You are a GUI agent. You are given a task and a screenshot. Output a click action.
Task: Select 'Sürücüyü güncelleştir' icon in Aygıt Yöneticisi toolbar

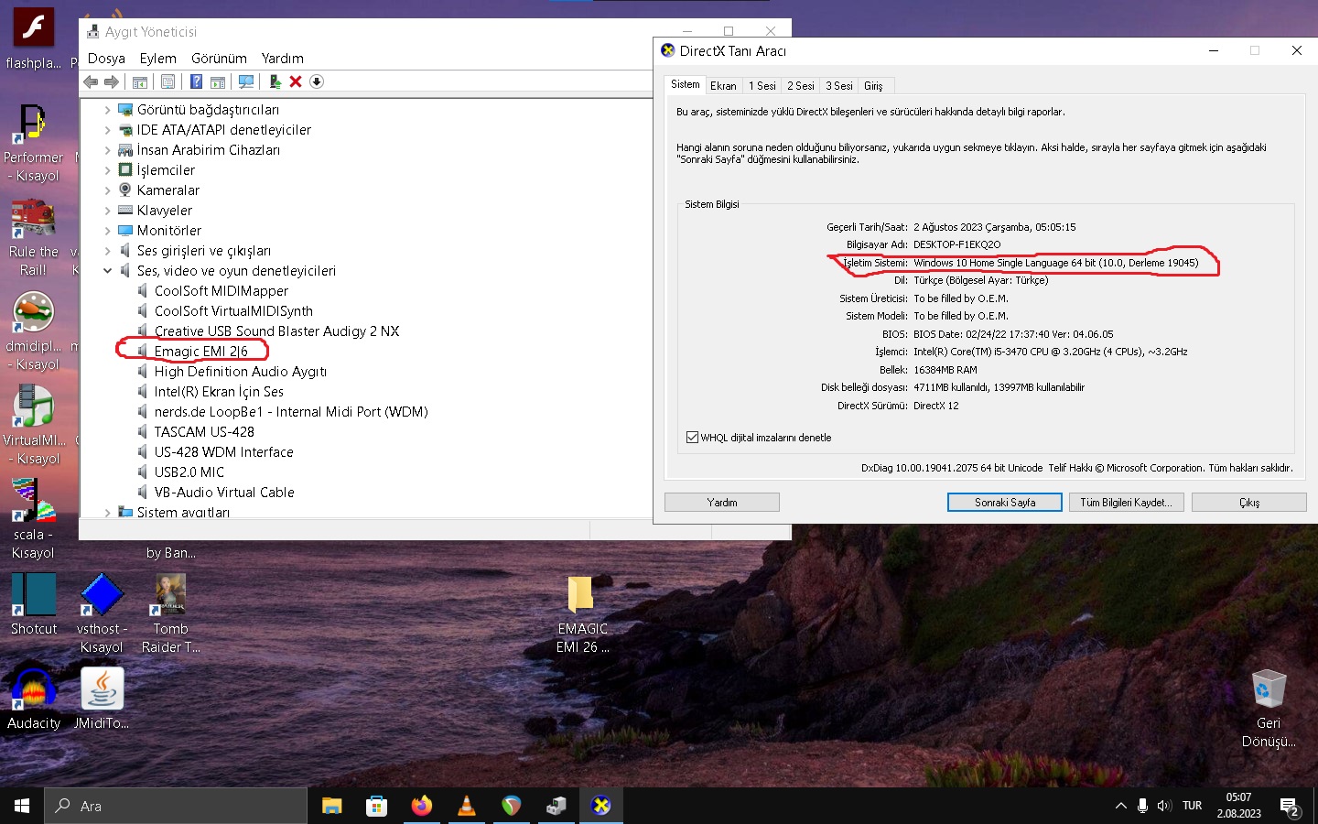275,81
